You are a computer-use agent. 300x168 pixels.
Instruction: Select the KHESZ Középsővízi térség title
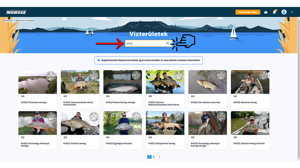click(162, 143)
